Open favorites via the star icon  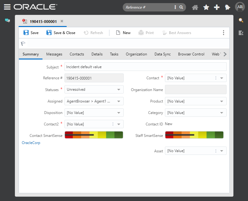point(206,7)
